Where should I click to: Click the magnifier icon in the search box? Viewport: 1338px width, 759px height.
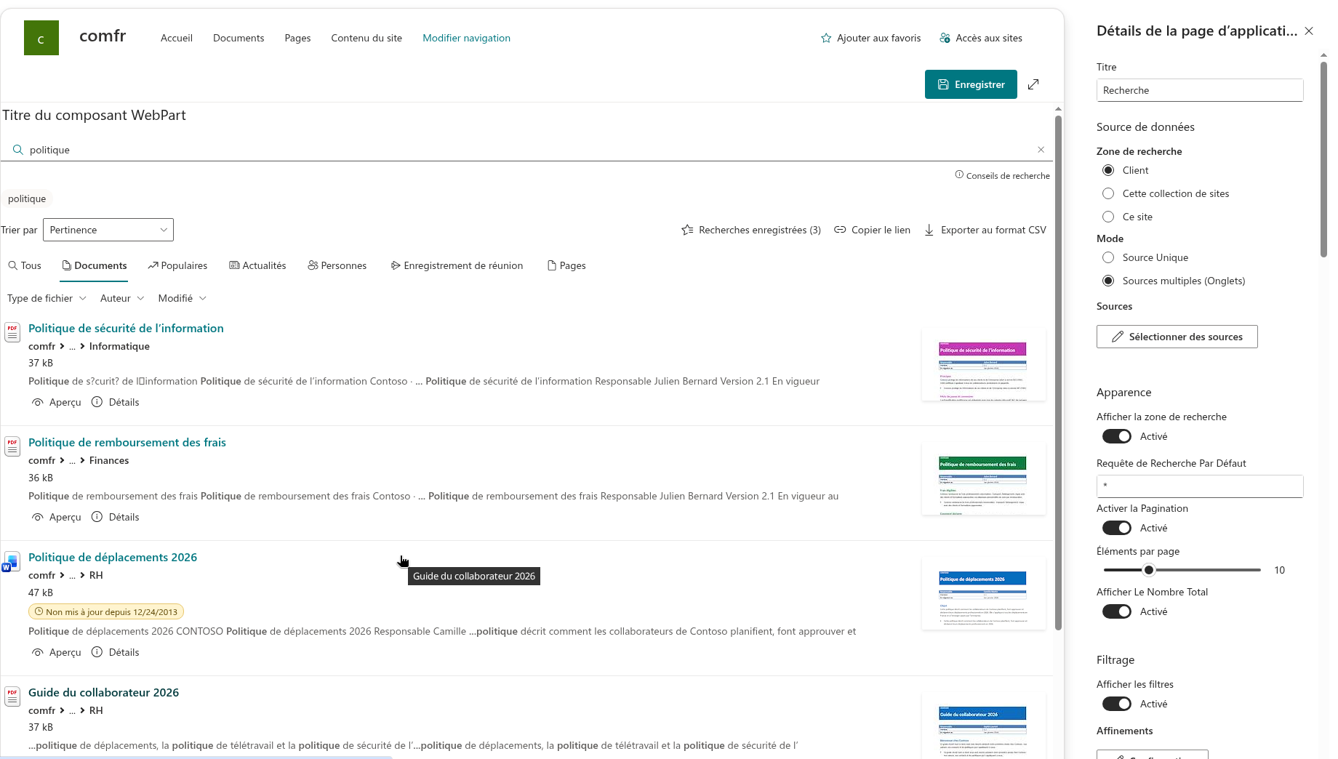tap(18, 150)
